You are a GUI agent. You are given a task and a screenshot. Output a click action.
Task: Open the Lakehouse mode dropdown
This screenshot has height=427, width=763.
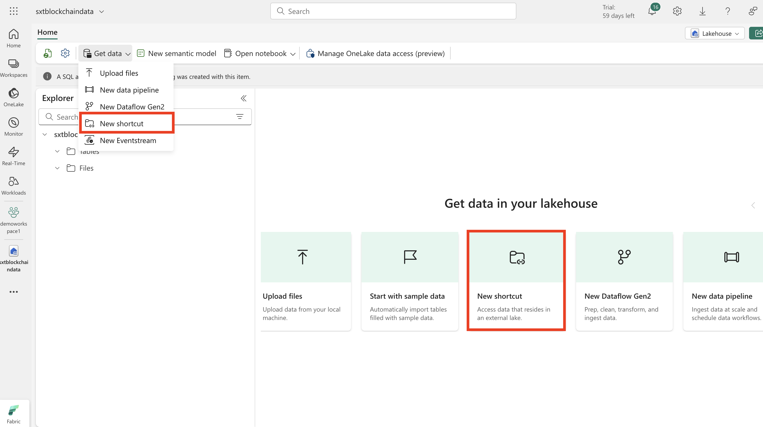[715, 33]
